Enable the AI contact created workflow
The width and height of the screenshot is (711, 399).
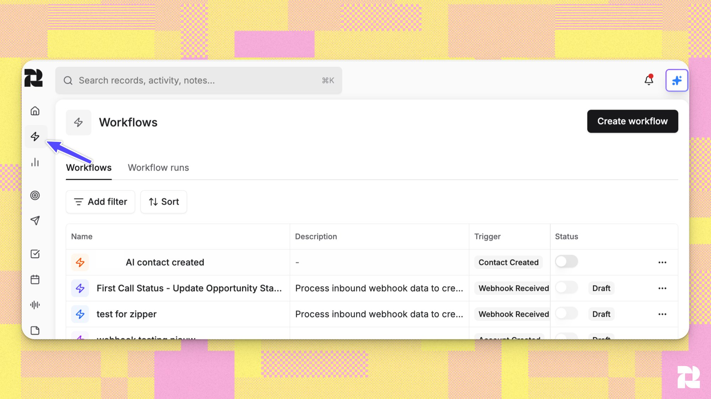[566, 262]
